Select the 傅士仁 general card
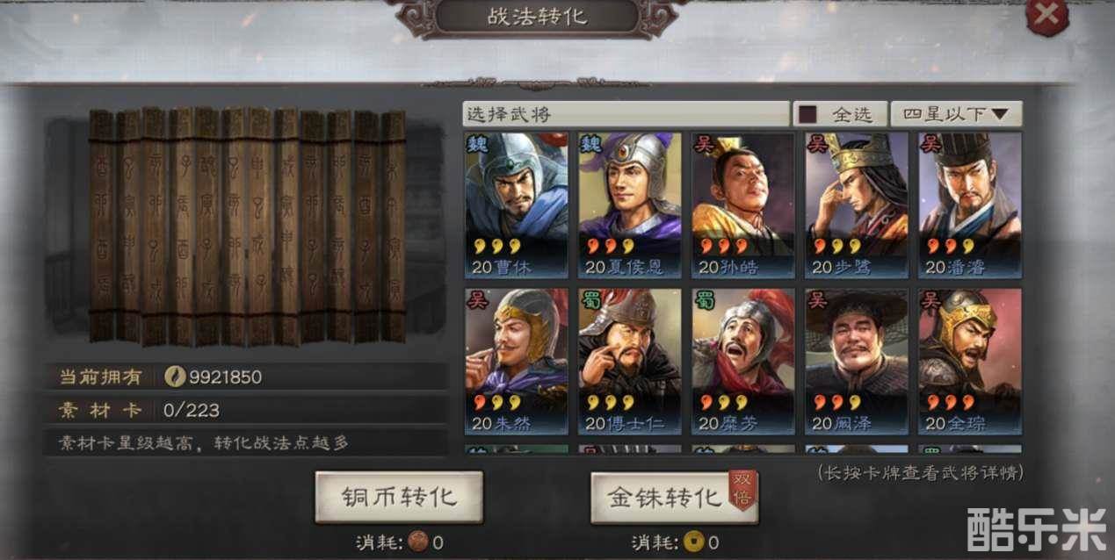The image size is (1115, 560). click(x=629, y=362)
